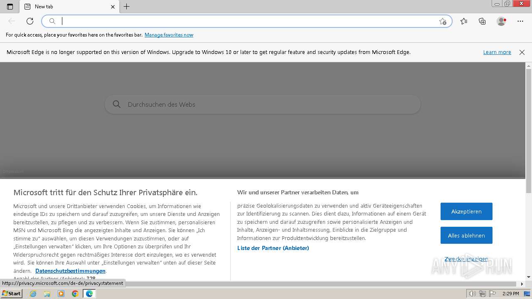Viewport: 532px width, 299px height.
Task: Launch Internet Explorer from taskbar
Action: pos(33,294)
